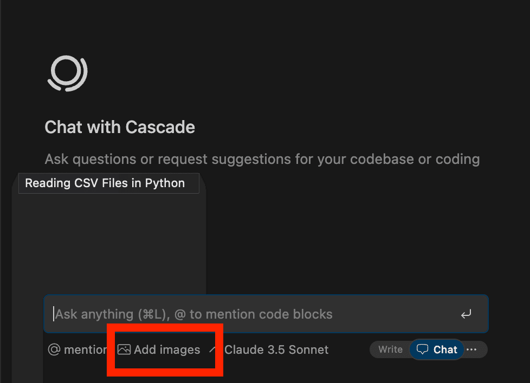530x383 pixels.
Task: Open the Claude 3.5 Sonnet model dropdown
Action: [x=276, y=349]
